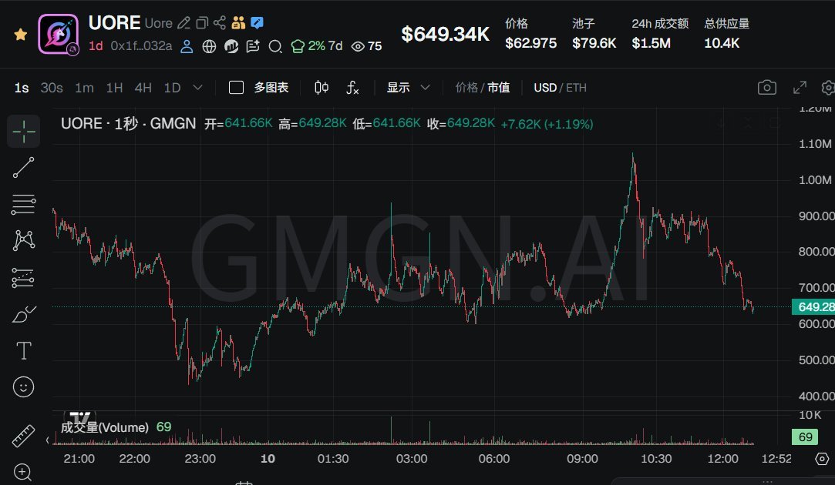Switch chart to 市值 mode

click(498, 88)
